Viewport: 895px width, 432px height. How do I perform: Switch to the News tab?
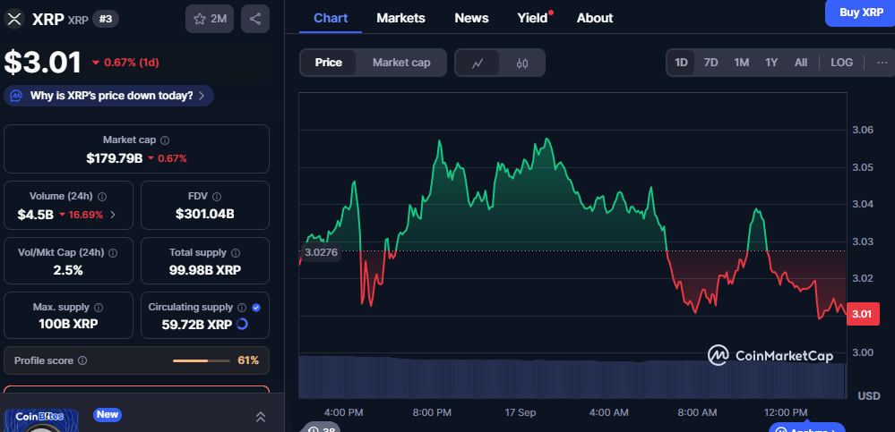(x=471, y=18)
